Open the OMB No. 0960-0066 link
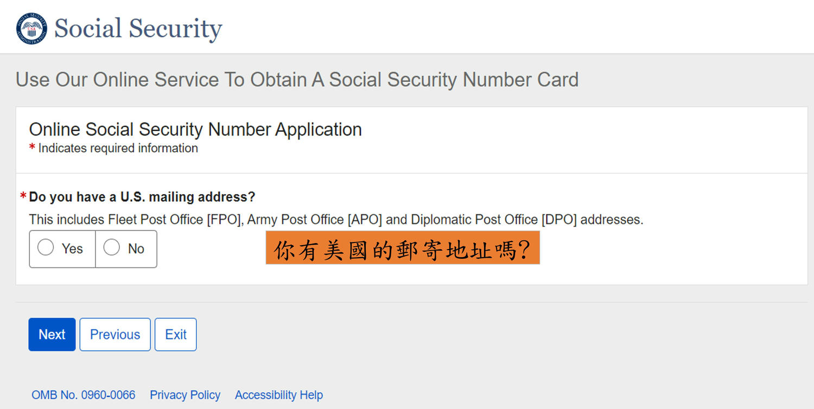Viewport: 814px width, 409px height. coord(84,395)
